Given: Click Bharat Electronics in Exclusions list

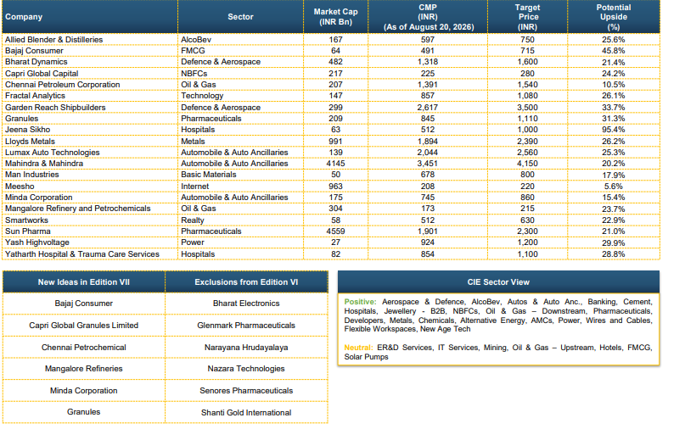Looking at the screenshot, I should coord(246,304).
